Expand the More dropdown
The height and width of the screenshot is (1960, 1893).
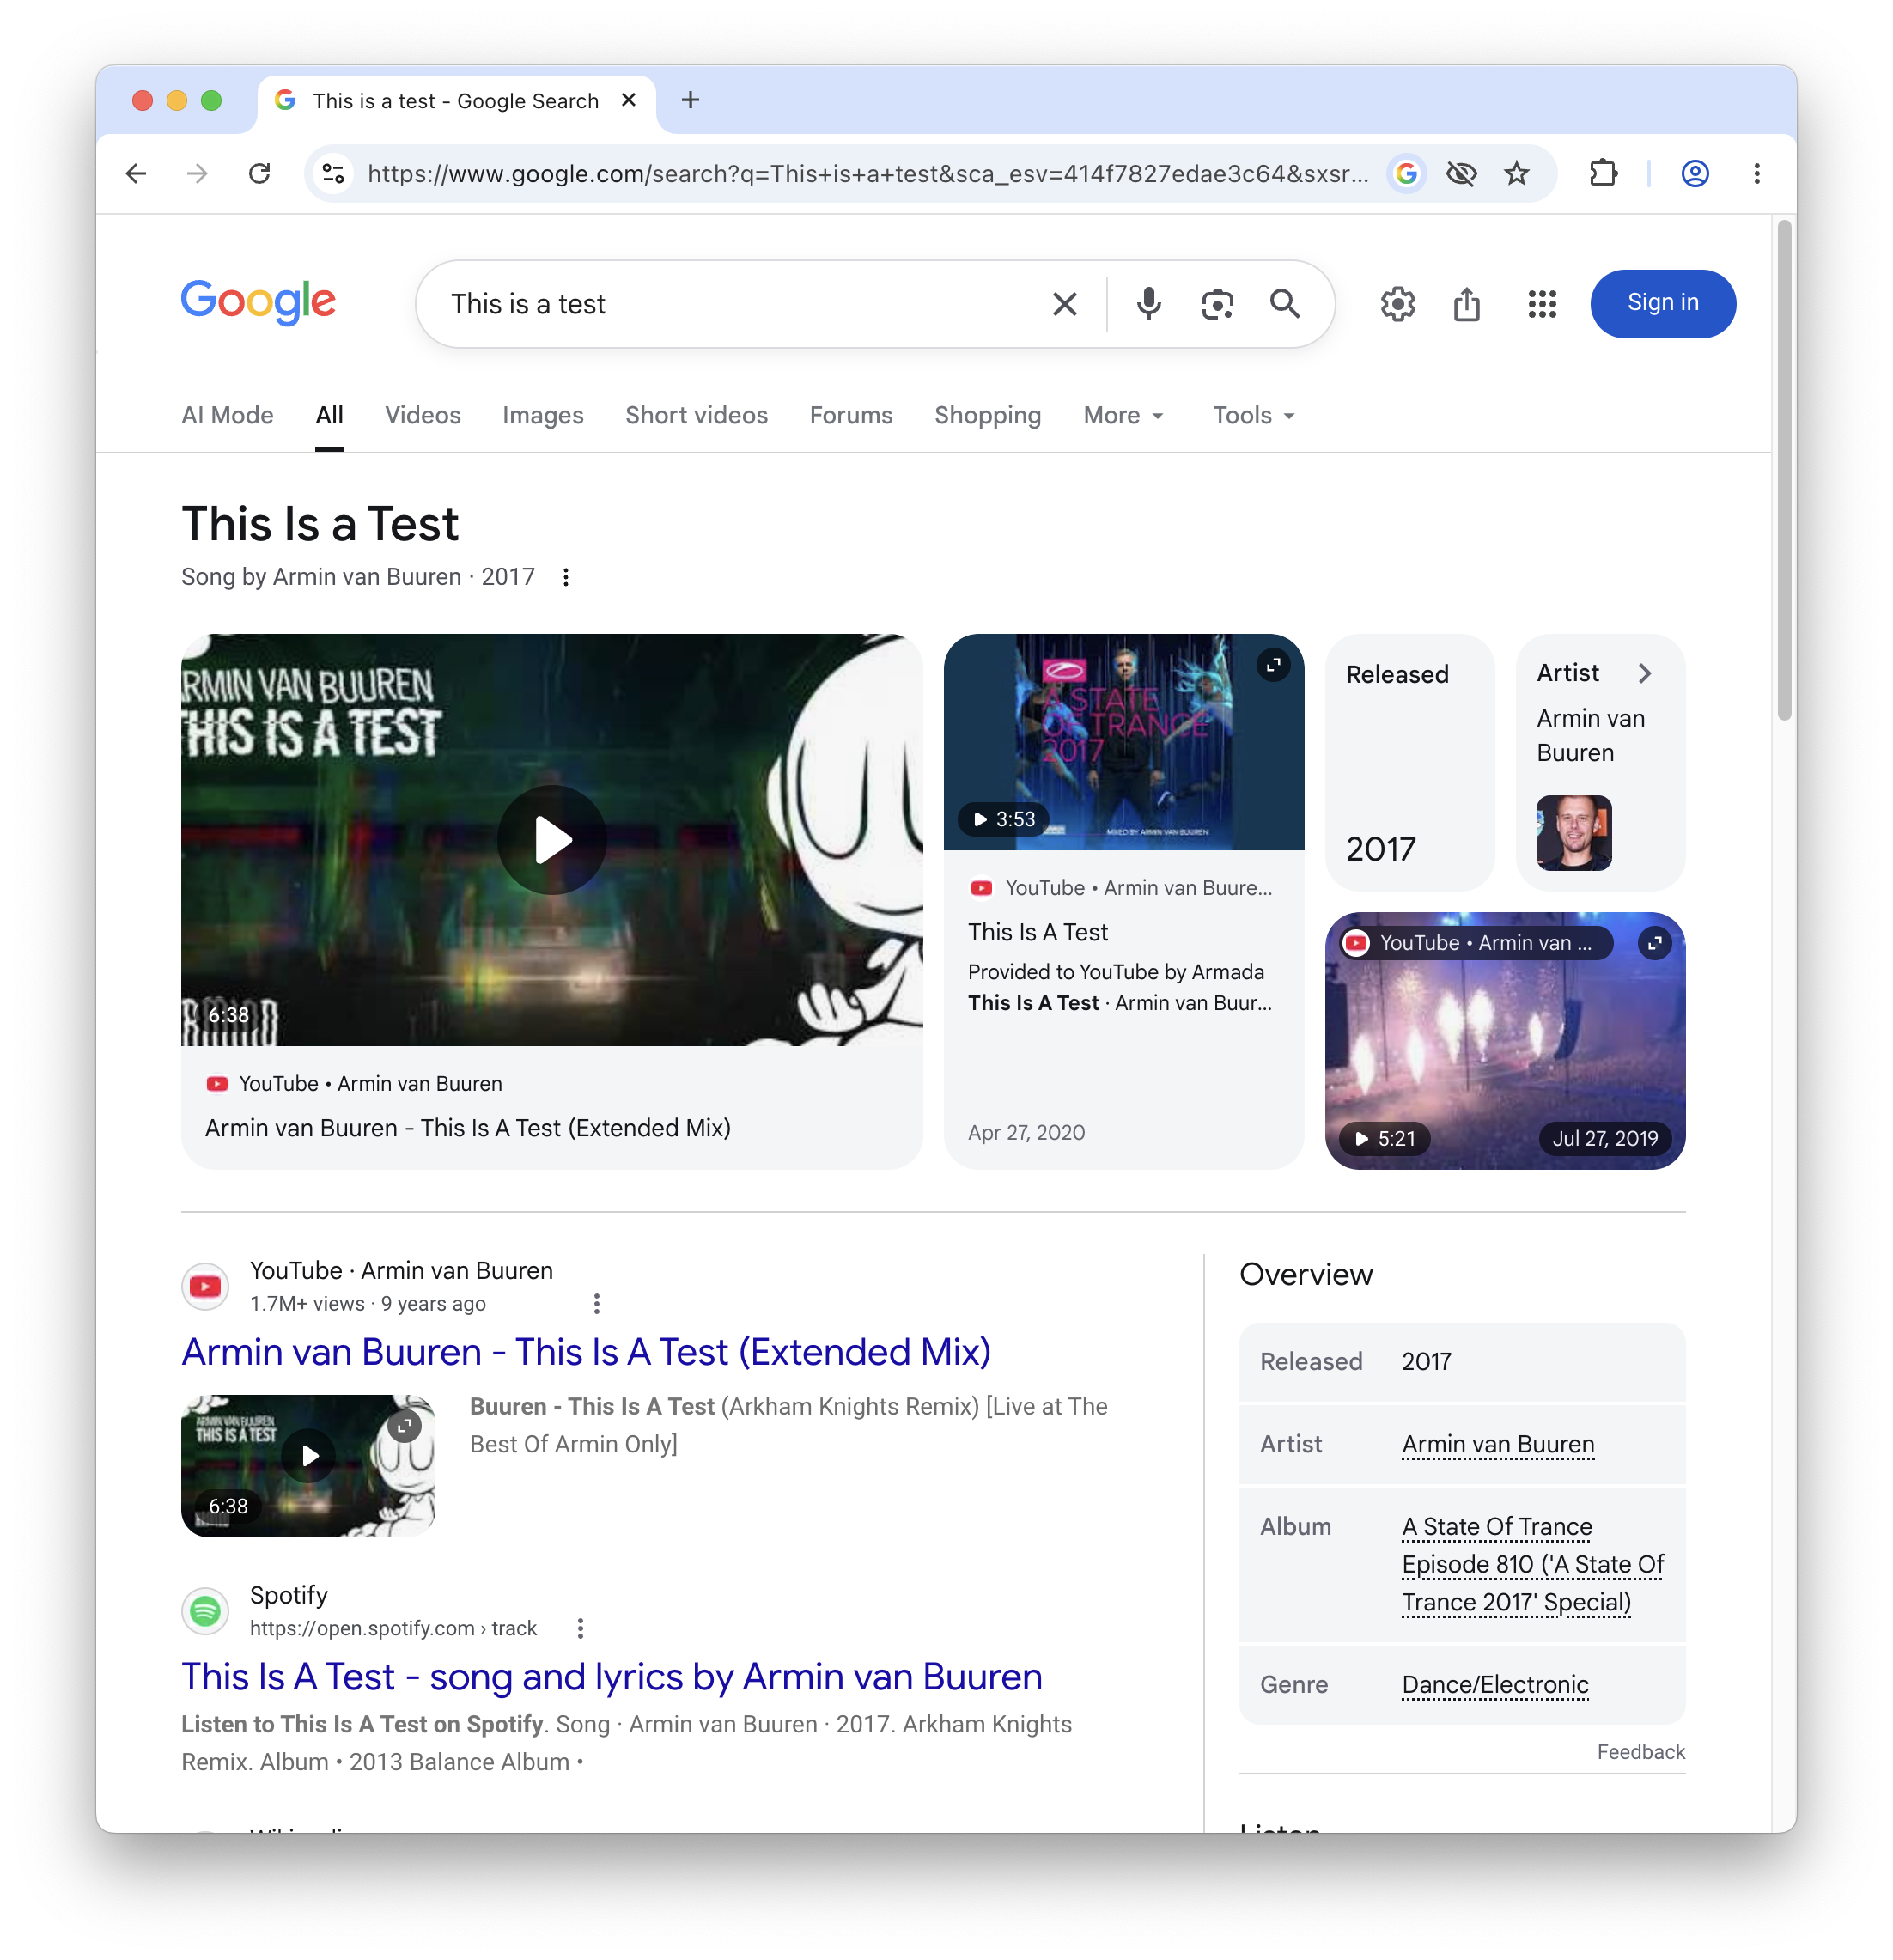pos(1123,415)
